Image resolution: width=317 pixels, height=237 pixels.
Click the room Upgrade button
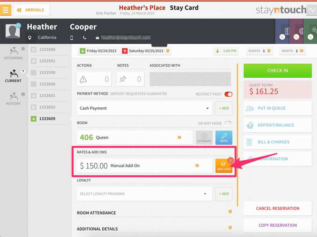(204, 138)
